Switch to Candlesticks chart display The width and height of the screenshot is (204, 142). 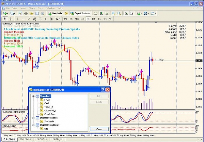[x=102, y=13]
